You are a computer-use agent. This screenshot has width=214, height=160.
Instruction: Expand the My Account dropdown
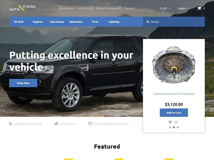point(67,8)
